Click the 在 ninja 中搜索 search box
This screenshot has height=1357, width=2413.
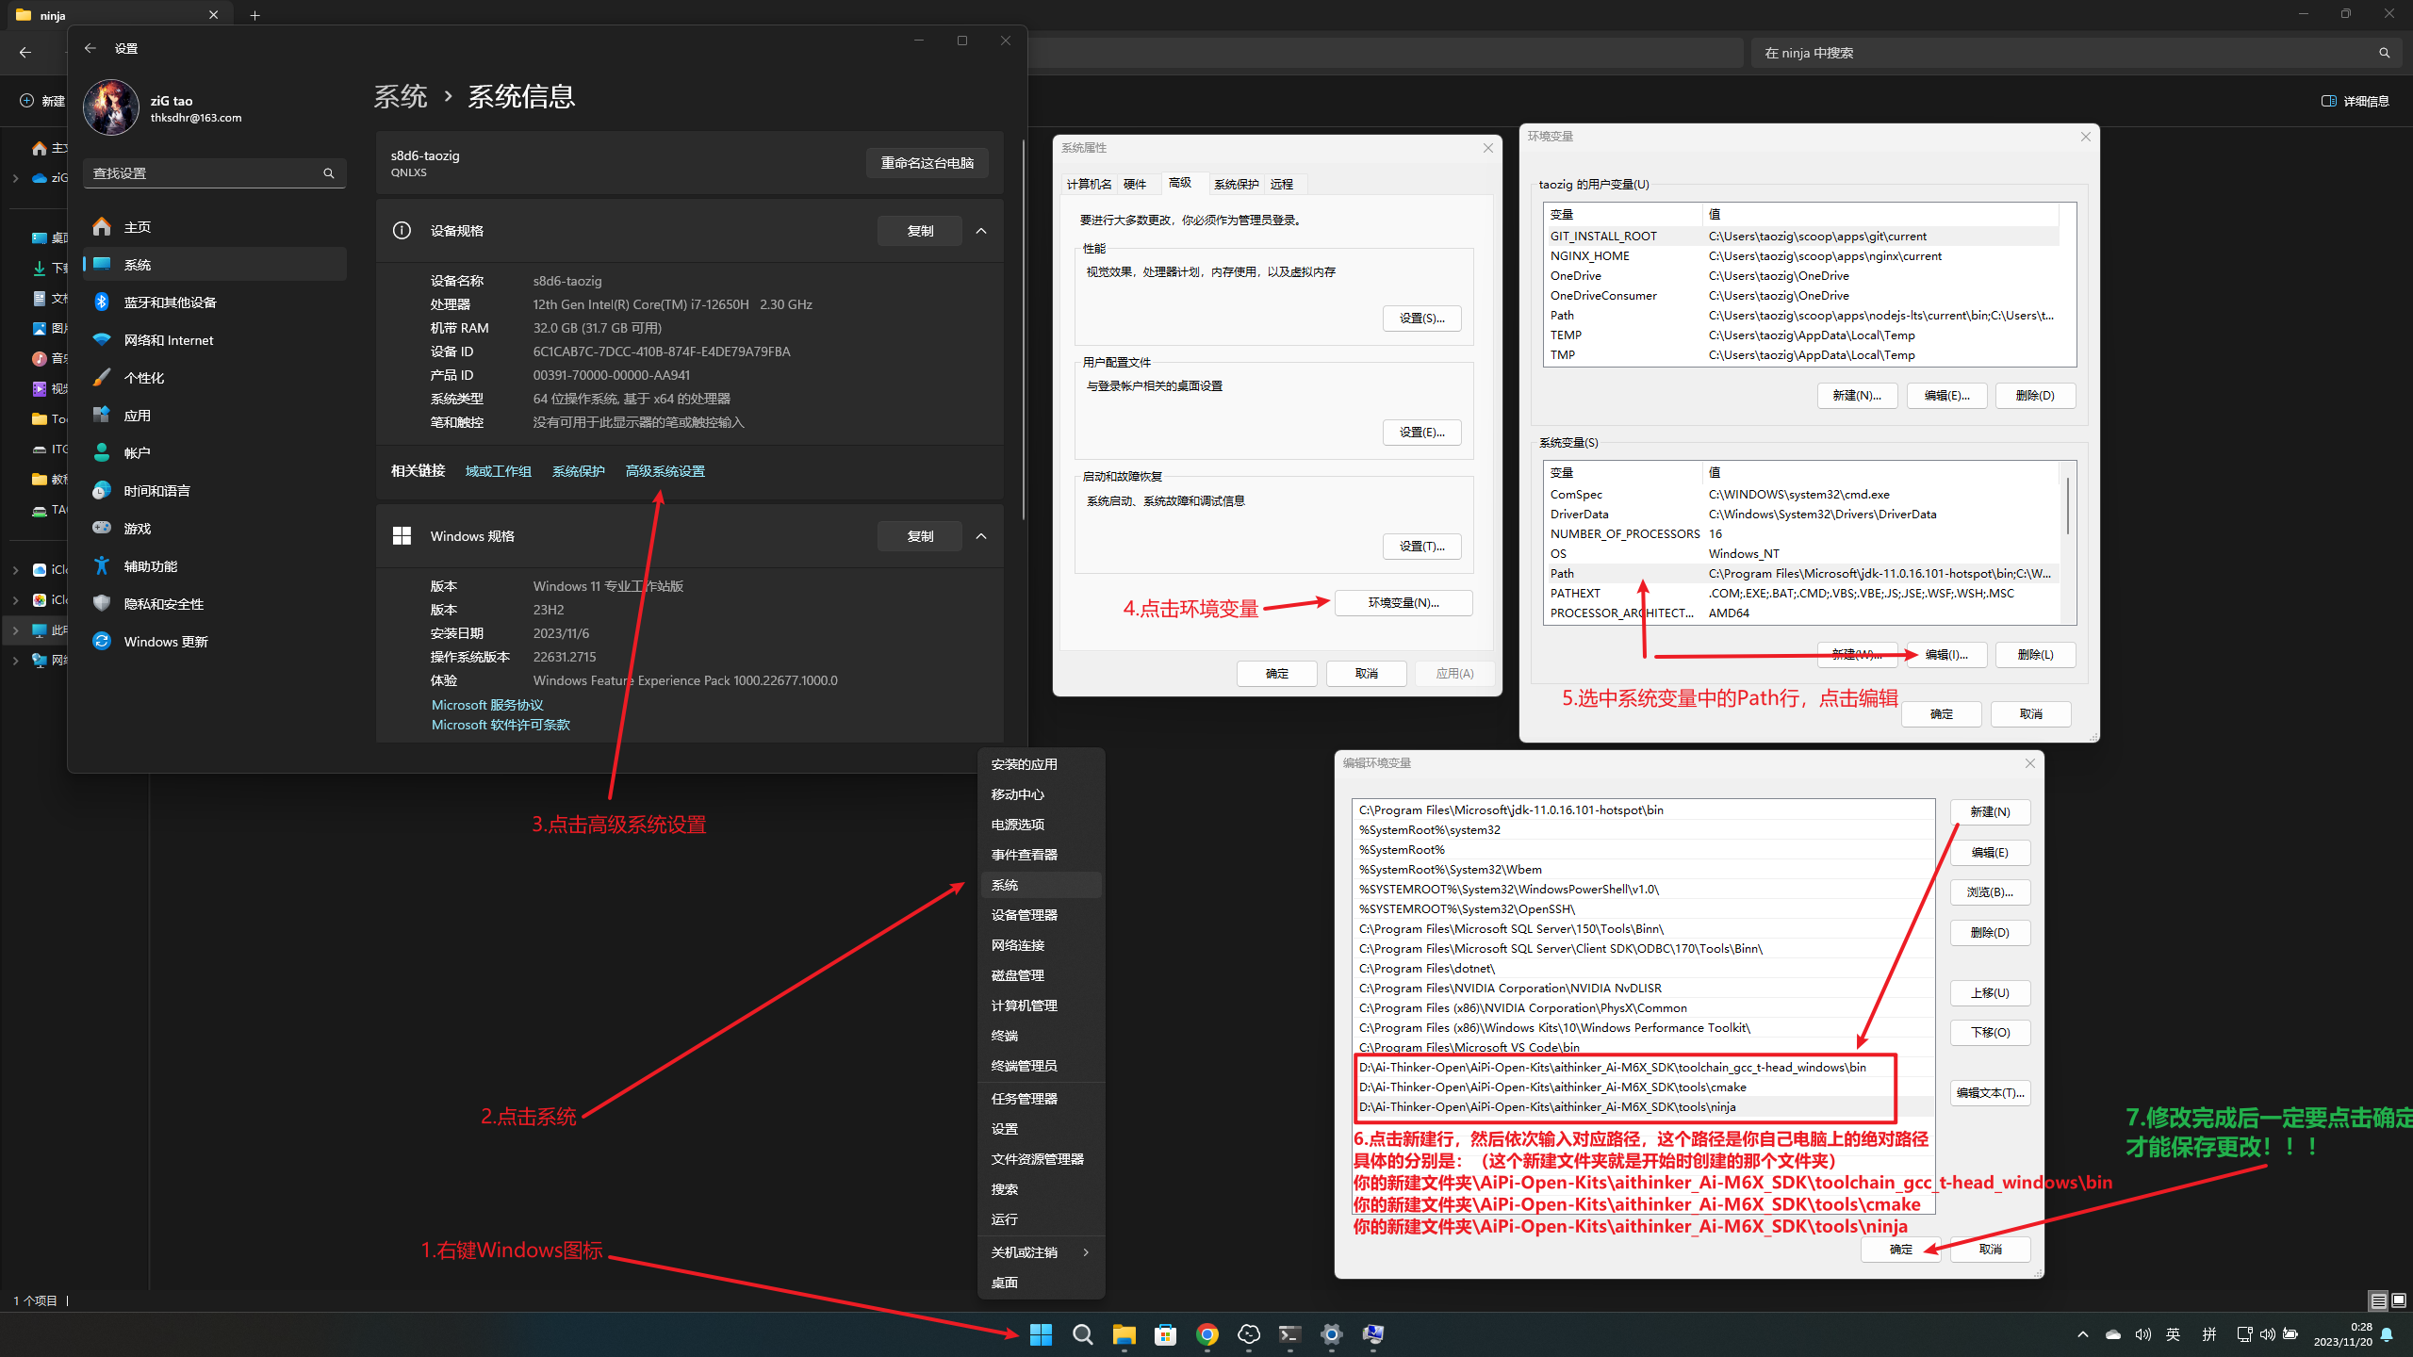tap(2076, 53)
